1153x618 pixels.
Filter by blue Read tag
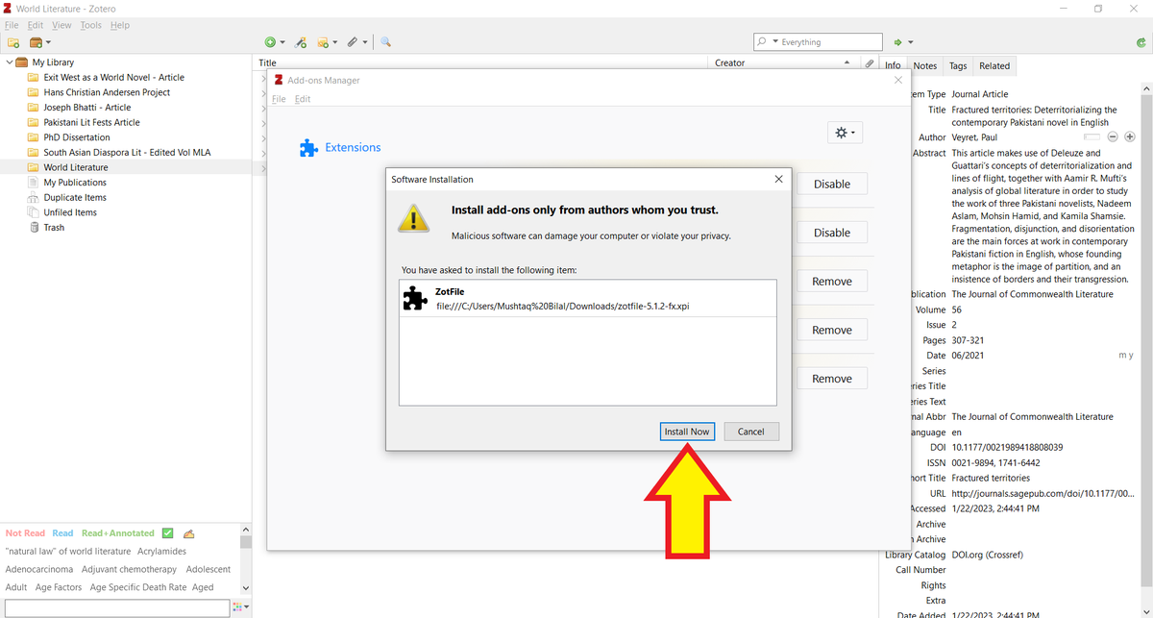[x=62, y=533]
